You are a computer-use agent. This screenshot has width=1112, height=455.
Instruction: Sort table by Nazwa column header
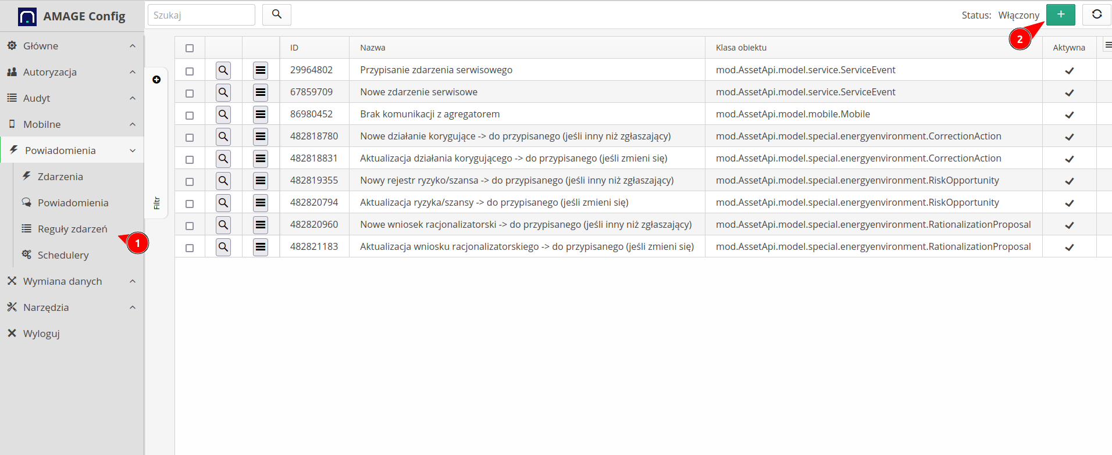click(373, 48)
